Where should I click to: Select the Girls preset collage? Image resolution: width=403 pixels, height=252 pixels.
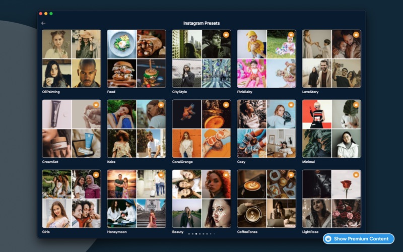tap(72, 199)
